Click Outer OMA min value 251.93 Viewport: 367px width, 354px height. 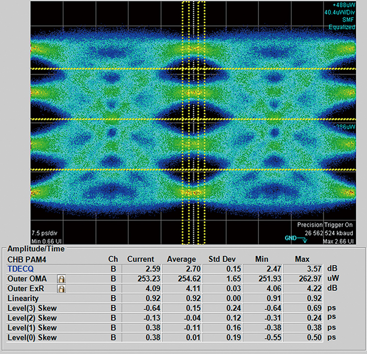point(270,279)
